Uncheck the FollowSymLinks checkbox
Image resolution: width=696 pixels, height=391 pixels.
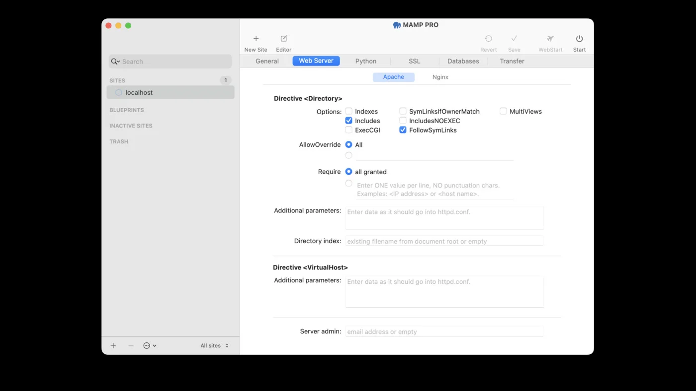coord(403,130)
